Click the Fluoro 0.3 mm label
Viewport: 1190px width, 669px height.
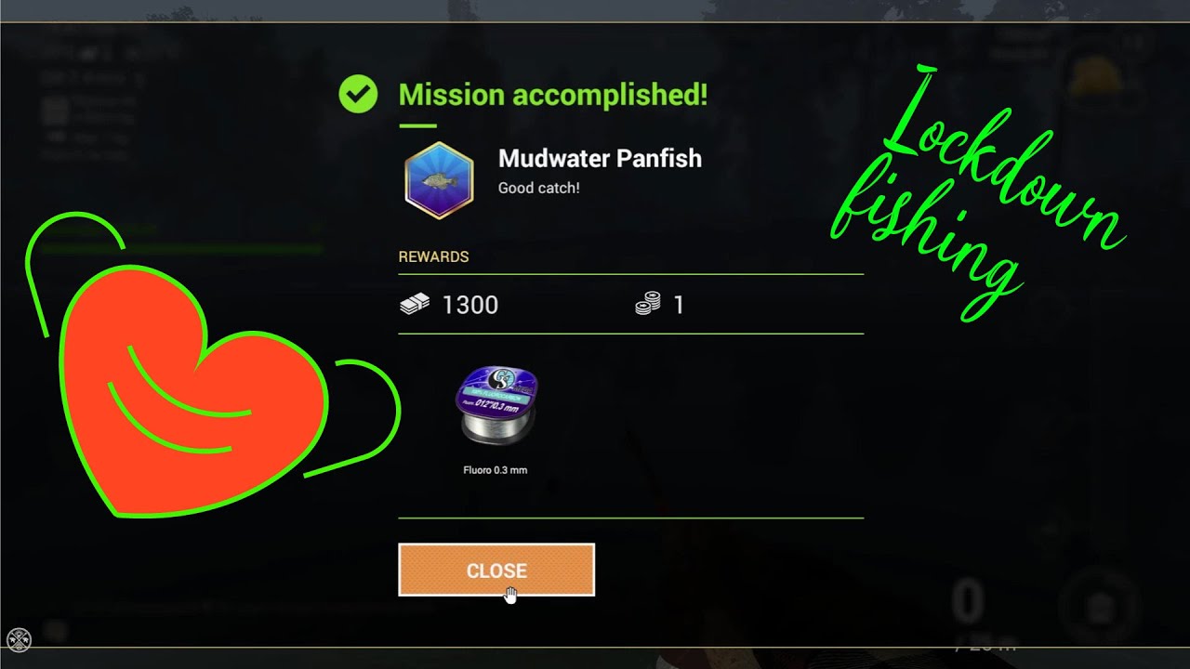[496, 470]
